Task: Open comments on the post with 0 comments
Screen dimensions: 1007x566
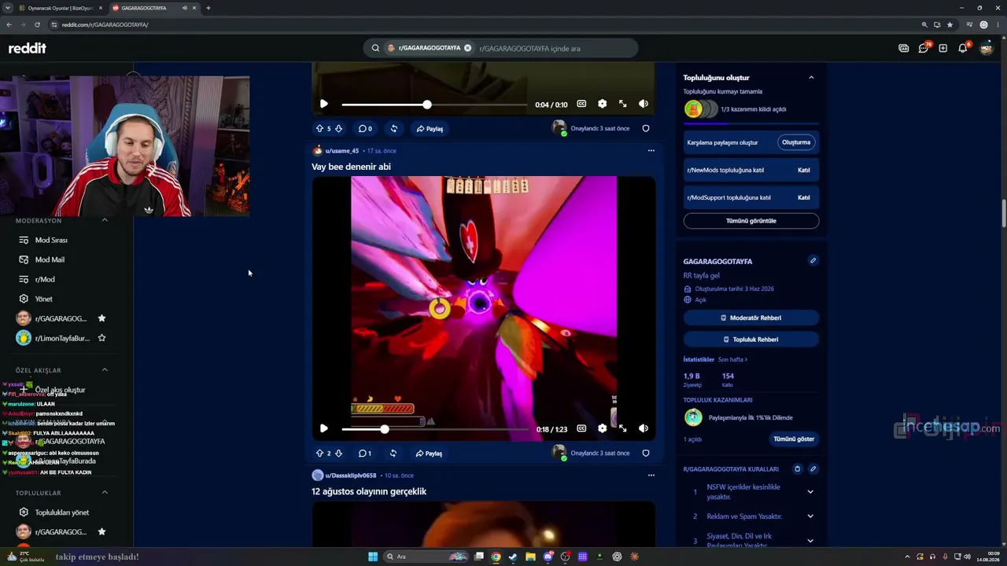Action: click(365, 128)
